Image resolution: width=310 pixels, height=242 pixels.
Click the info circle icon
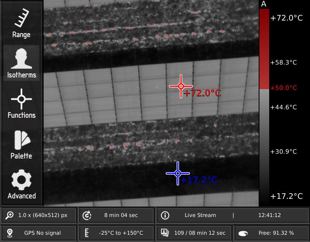pyautogui.click(x=165, y=215)
